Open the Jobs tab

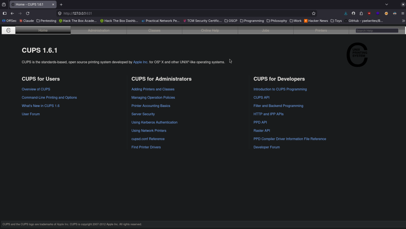pos(266,31)
